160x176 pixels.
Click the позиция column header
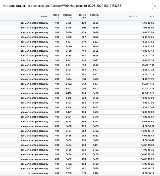click(x=67, y=16)
